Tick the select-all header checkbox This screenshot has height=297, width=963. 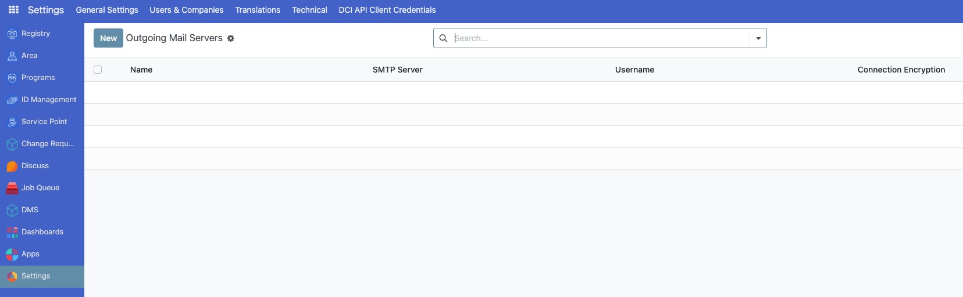(x=98, y=70)
